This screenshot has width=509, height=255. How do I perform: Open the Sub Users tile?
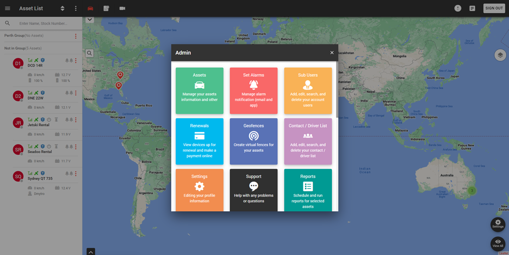308,91
